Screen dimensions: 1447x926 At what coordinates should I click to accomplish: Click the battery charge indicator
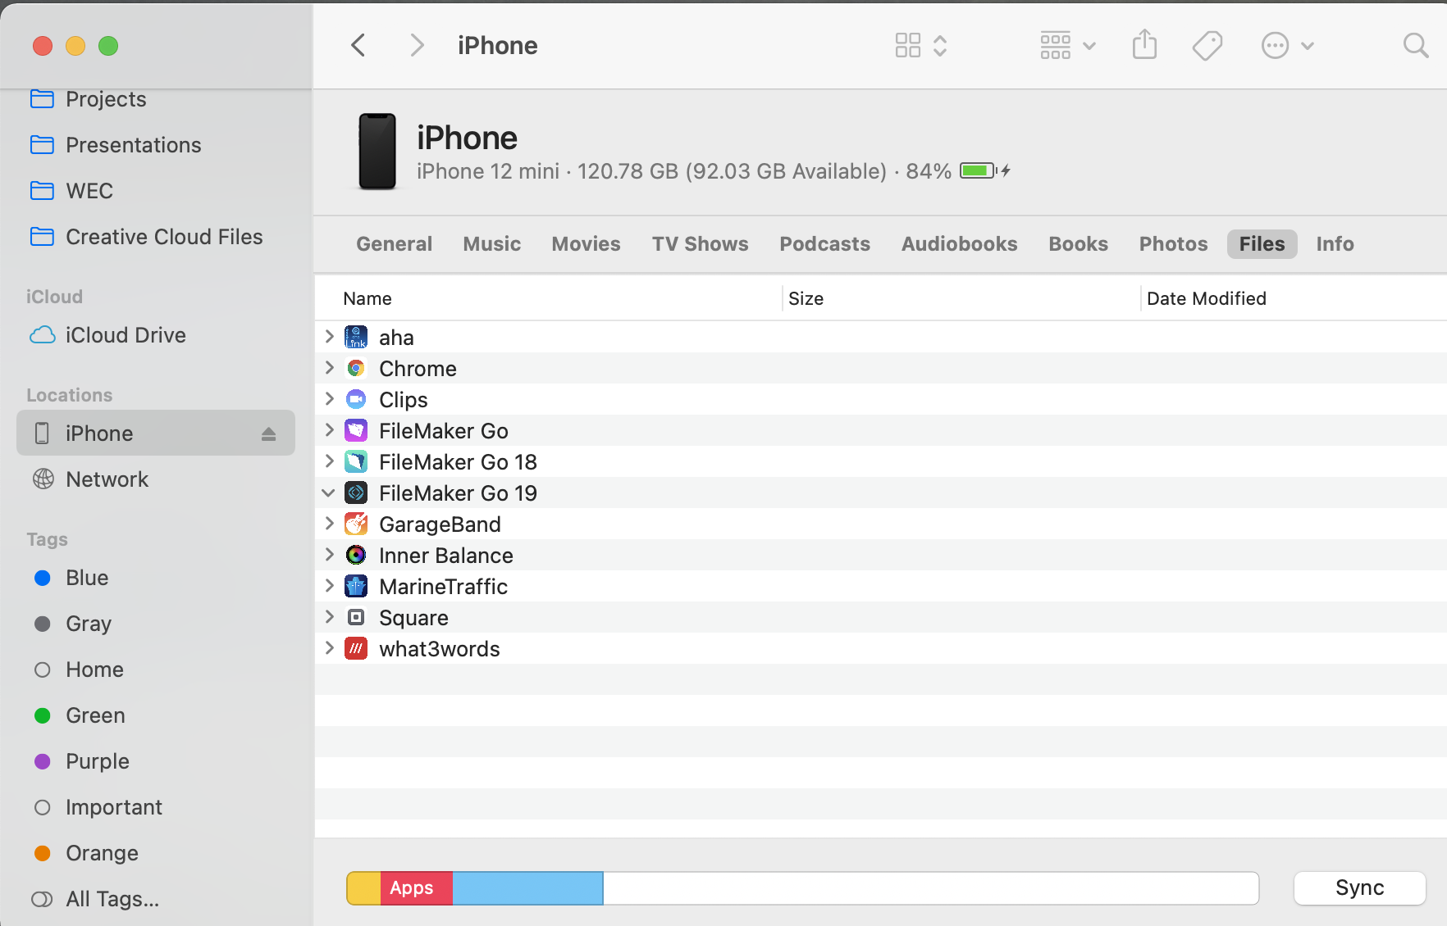[x=984, y=170]
